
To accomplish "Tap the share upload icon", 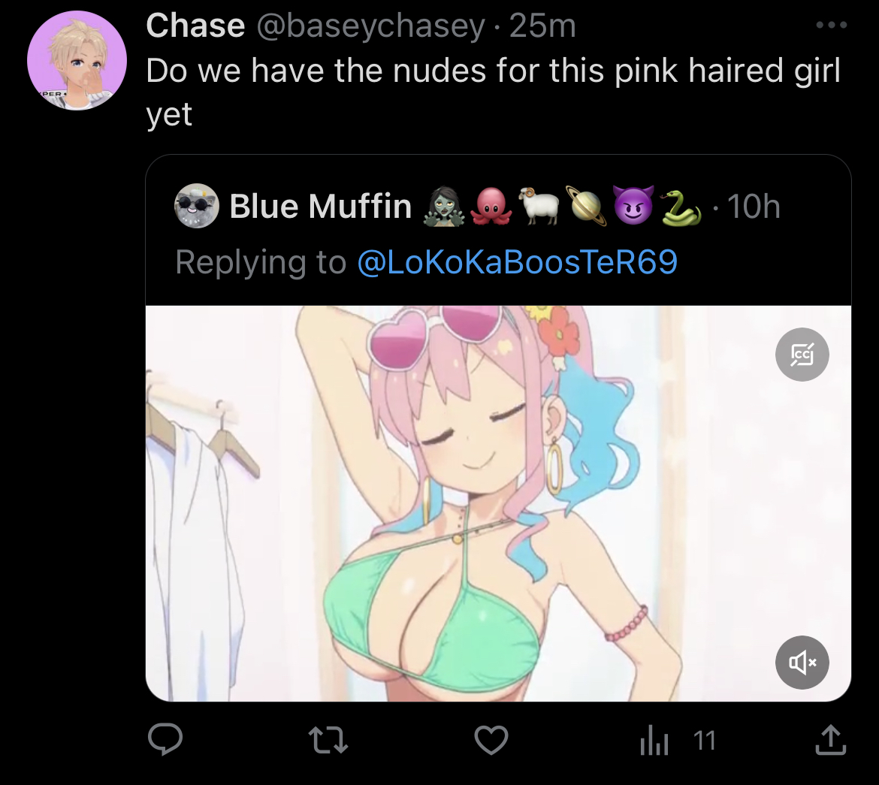I will [830, 740].
